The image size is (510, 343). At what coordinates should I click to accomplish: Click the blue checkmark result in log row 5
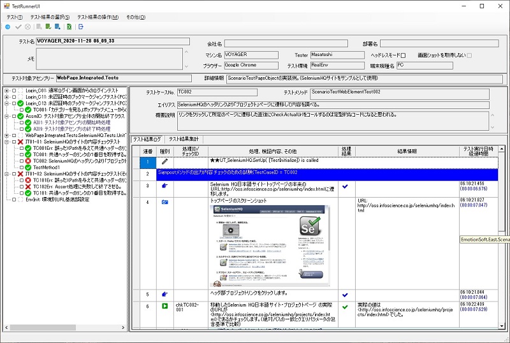(x=345, y=295)
